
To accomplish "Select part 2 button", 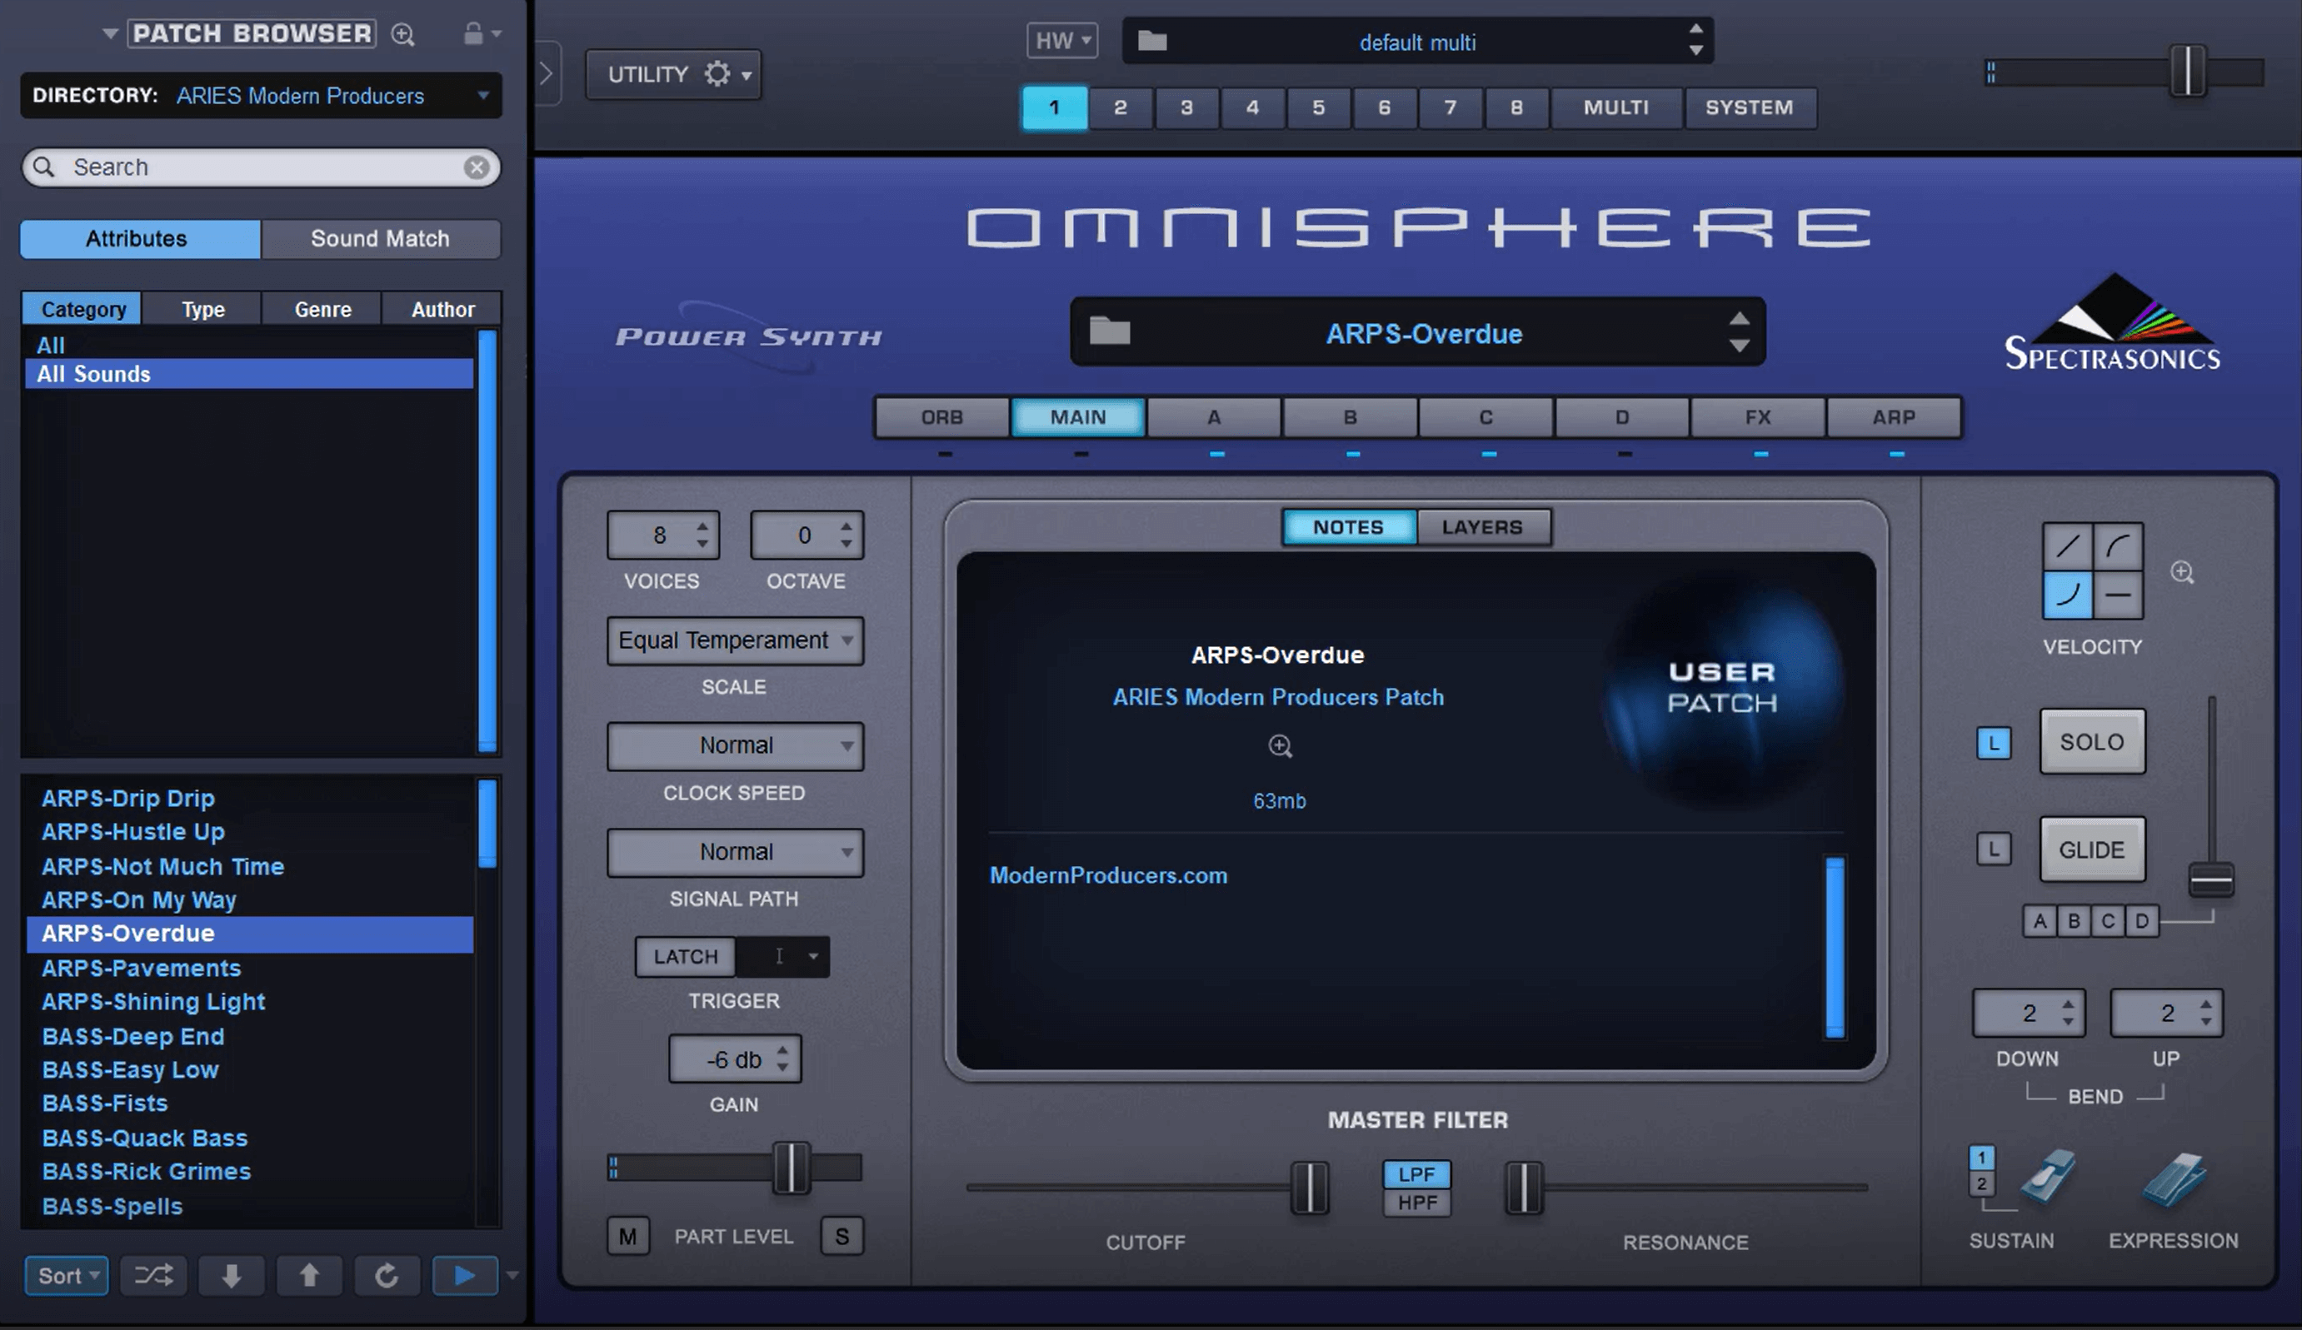I will point(1120,107).
